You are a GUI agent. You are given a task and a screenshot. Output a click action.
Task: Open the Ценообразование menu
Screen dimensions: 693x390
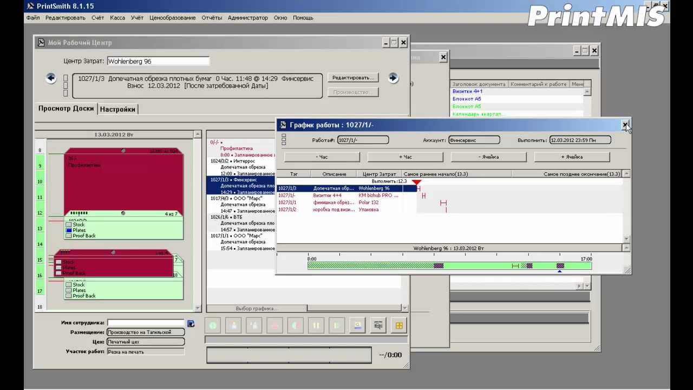(x=173, y=18)
